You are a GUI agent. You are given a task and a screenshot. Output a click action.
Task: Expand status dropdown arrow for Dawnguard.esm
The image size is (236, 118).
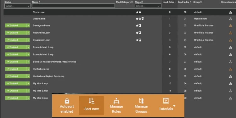(28, 25)
